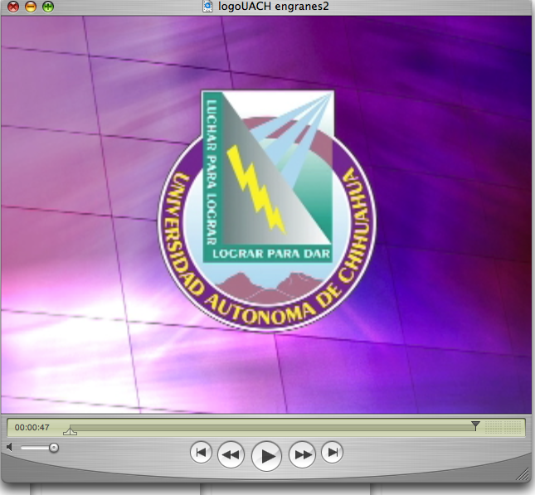Screen dimensions: 535x495
Task: Click the window resize grip corner
Action: click(x=522, y=474)
